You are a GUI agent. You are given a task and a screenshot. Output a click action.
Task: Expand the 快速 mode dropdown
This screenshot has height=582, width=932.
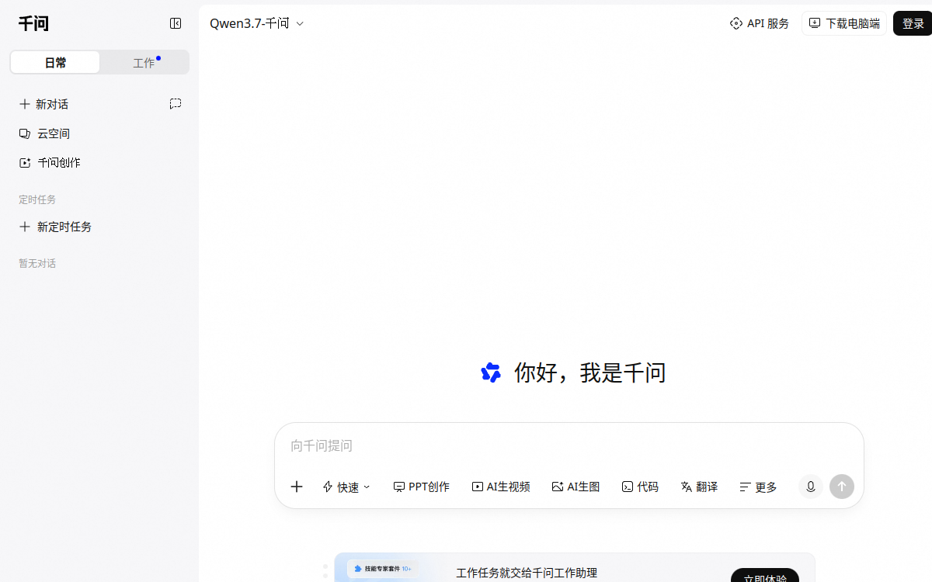(346, 487)
